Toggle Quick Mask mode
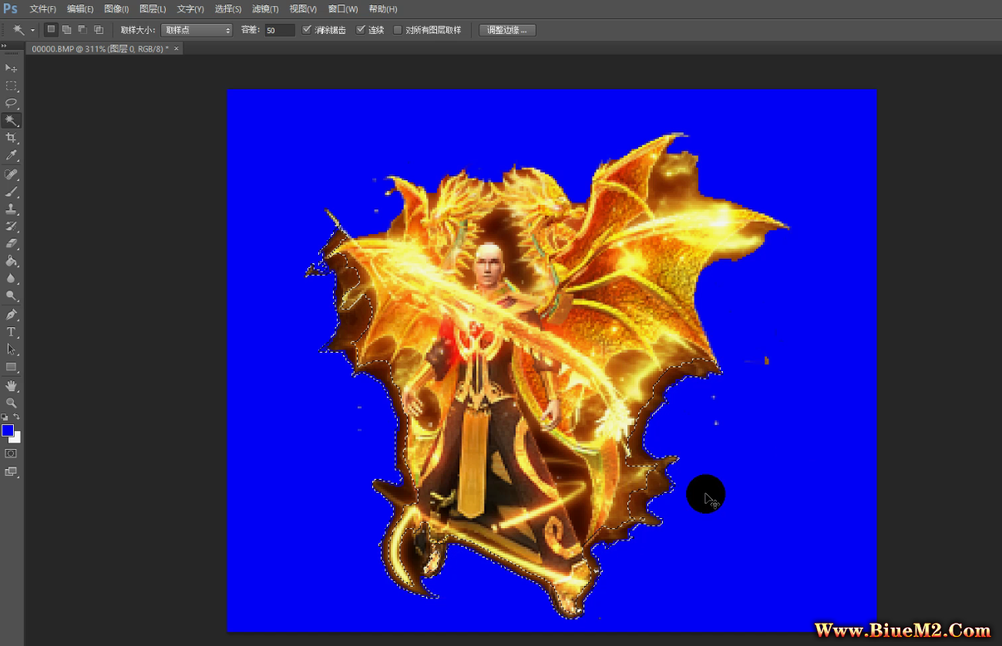1002x646 pixels. tap(11, 454)
